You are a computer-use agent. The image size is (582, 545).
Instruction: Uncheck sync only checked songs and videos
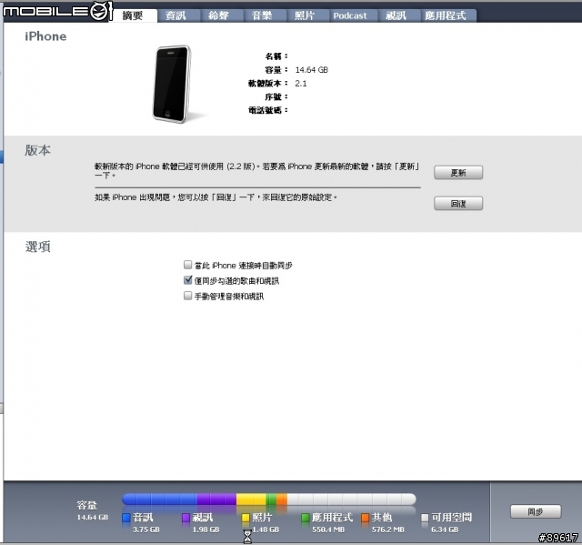click(188, 280)
